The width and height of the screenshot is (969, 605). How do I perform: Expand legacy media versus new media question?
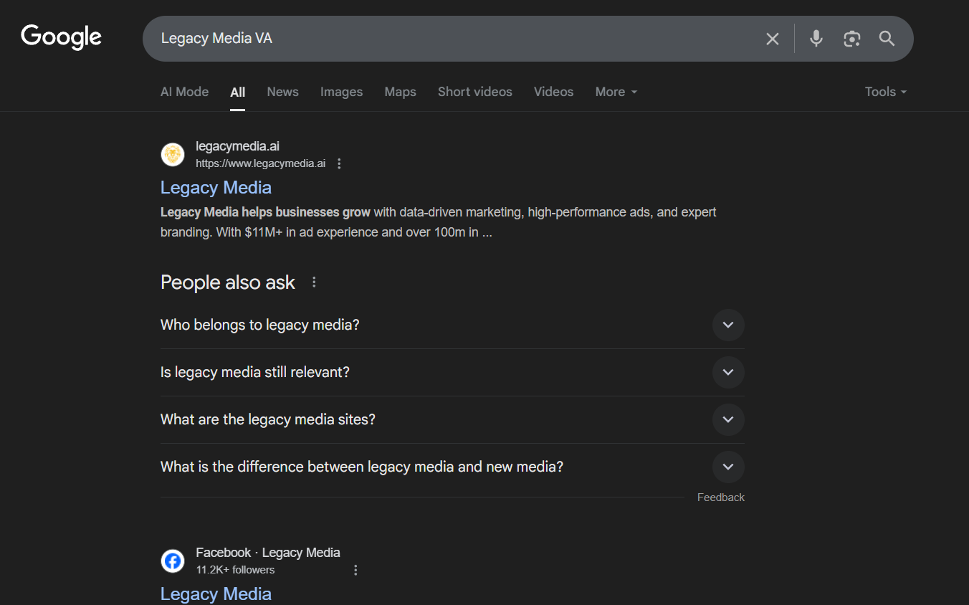pos(452,467)
